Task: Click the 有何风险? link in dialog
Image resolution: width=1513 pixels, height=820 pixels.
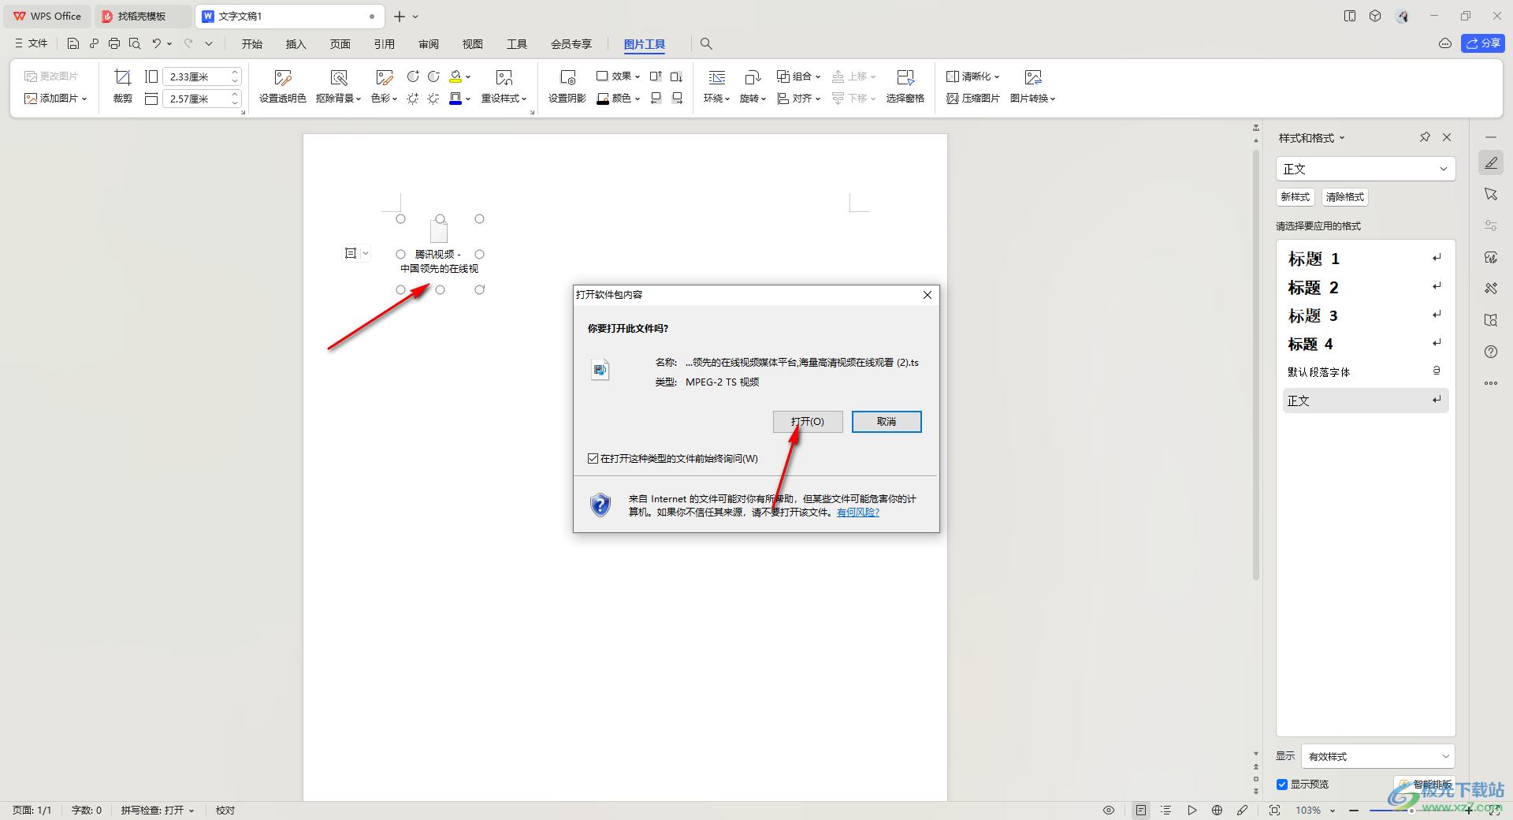Action: click(858, 512)
